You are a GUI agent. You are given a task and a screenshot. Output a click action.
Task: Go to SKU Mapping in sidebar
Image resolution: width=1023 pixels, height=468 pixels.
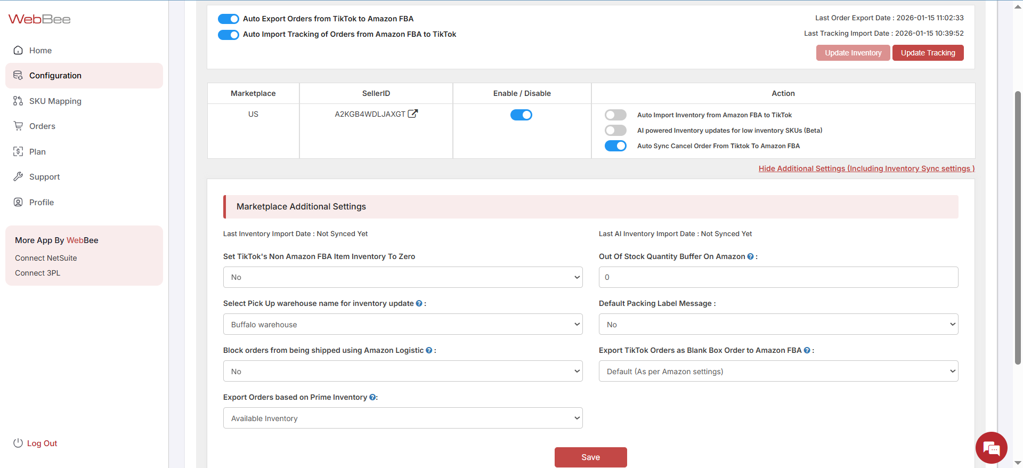coord(55,101)
